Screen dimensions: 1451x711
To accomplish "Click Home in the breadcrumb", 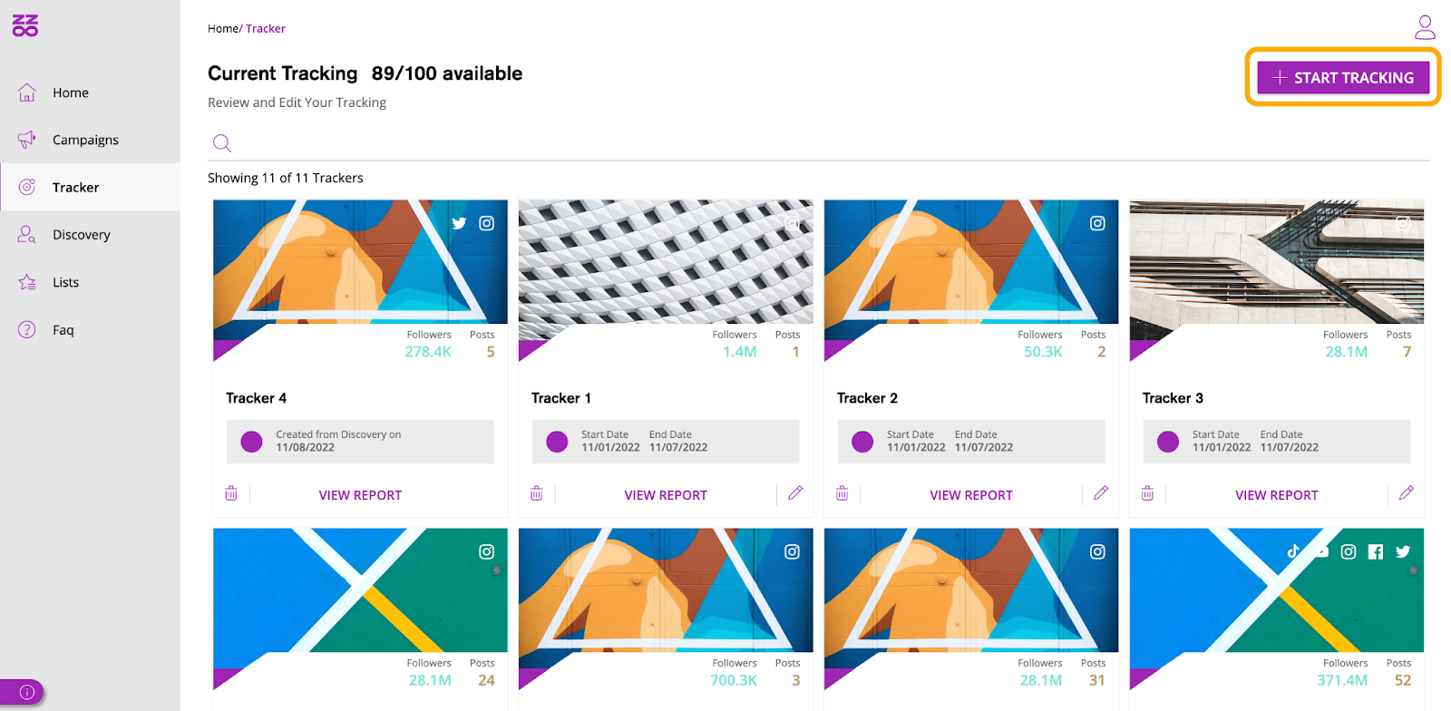I will (223, 29).
